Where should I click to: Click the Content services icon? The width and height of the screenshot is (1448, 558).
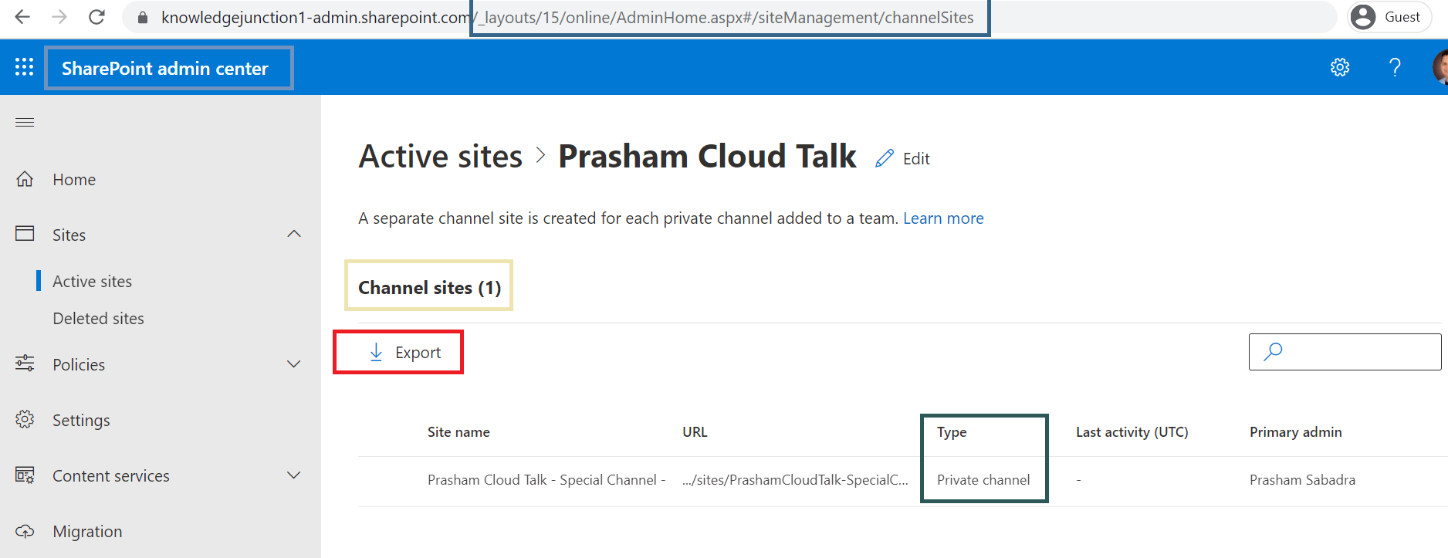point(25,475)
